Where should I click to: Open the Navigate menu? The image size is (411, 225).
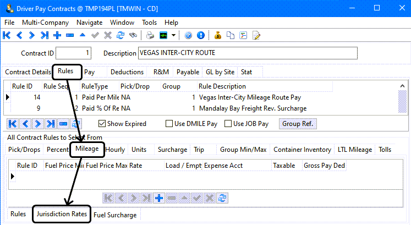(x=89, y=23)
